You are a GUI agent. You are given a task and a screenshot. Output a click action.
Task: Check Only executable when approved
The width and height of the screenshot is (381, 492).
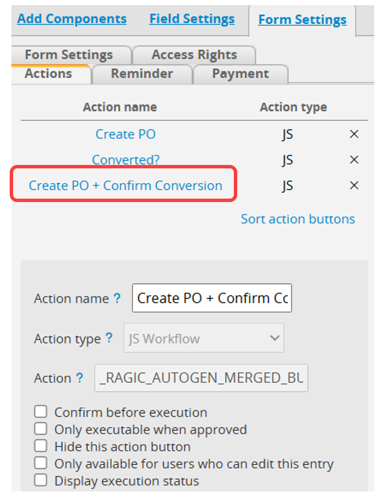click(x=40, y=429)
